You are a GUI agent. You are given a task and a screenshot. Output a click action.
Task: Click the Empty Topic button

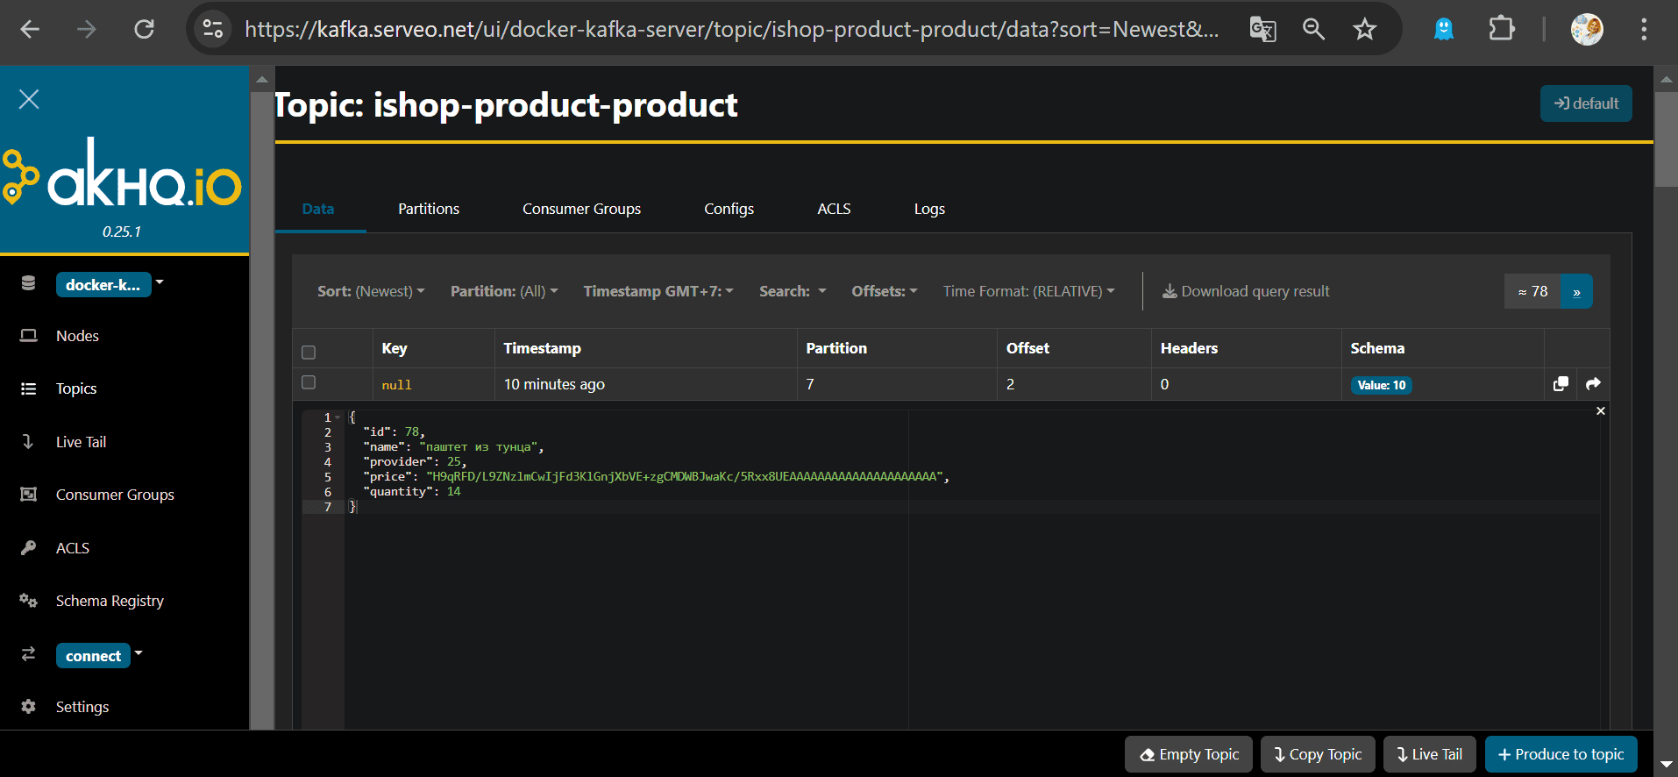click(1189, 754)
